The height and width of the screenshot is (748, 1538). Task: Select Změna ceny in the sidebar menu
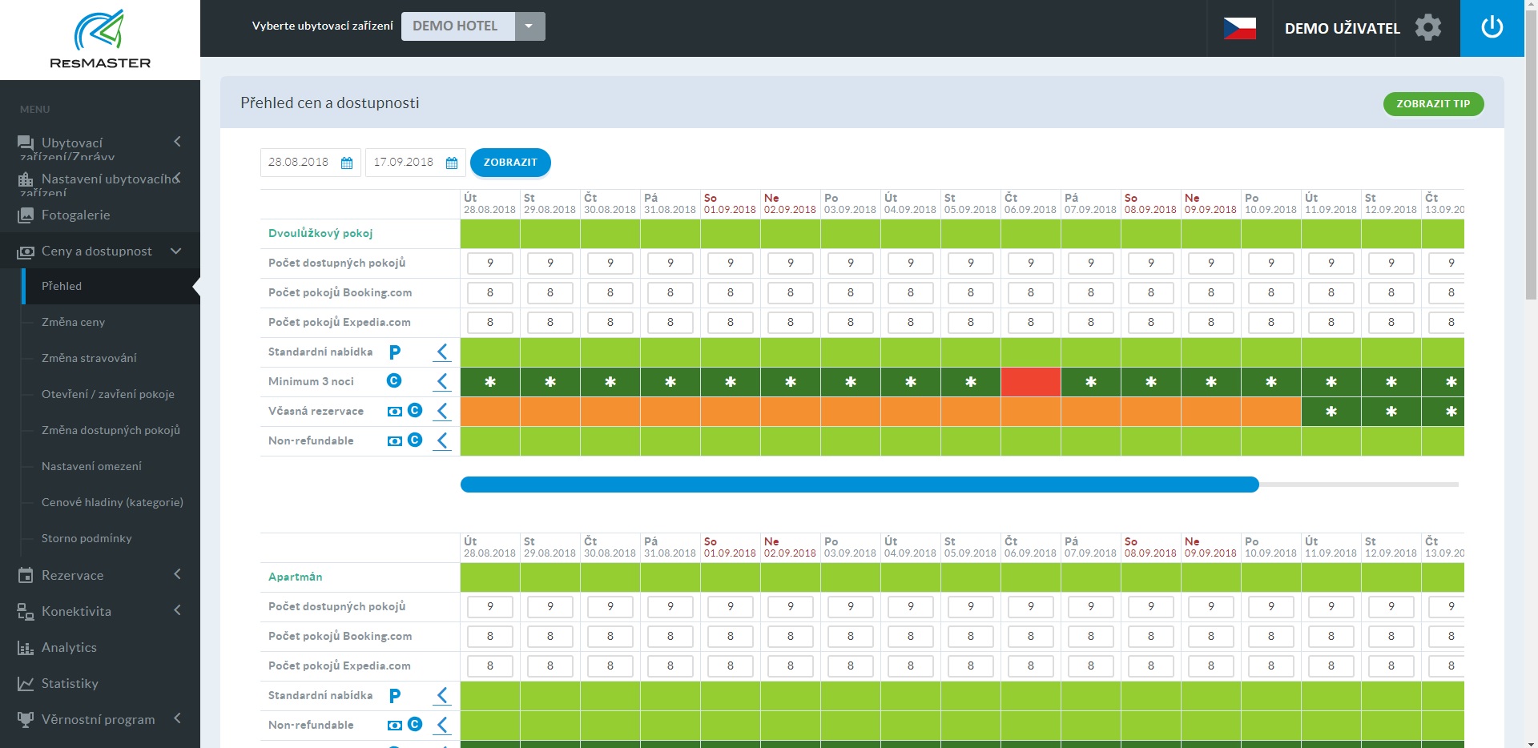coord(72,322)
